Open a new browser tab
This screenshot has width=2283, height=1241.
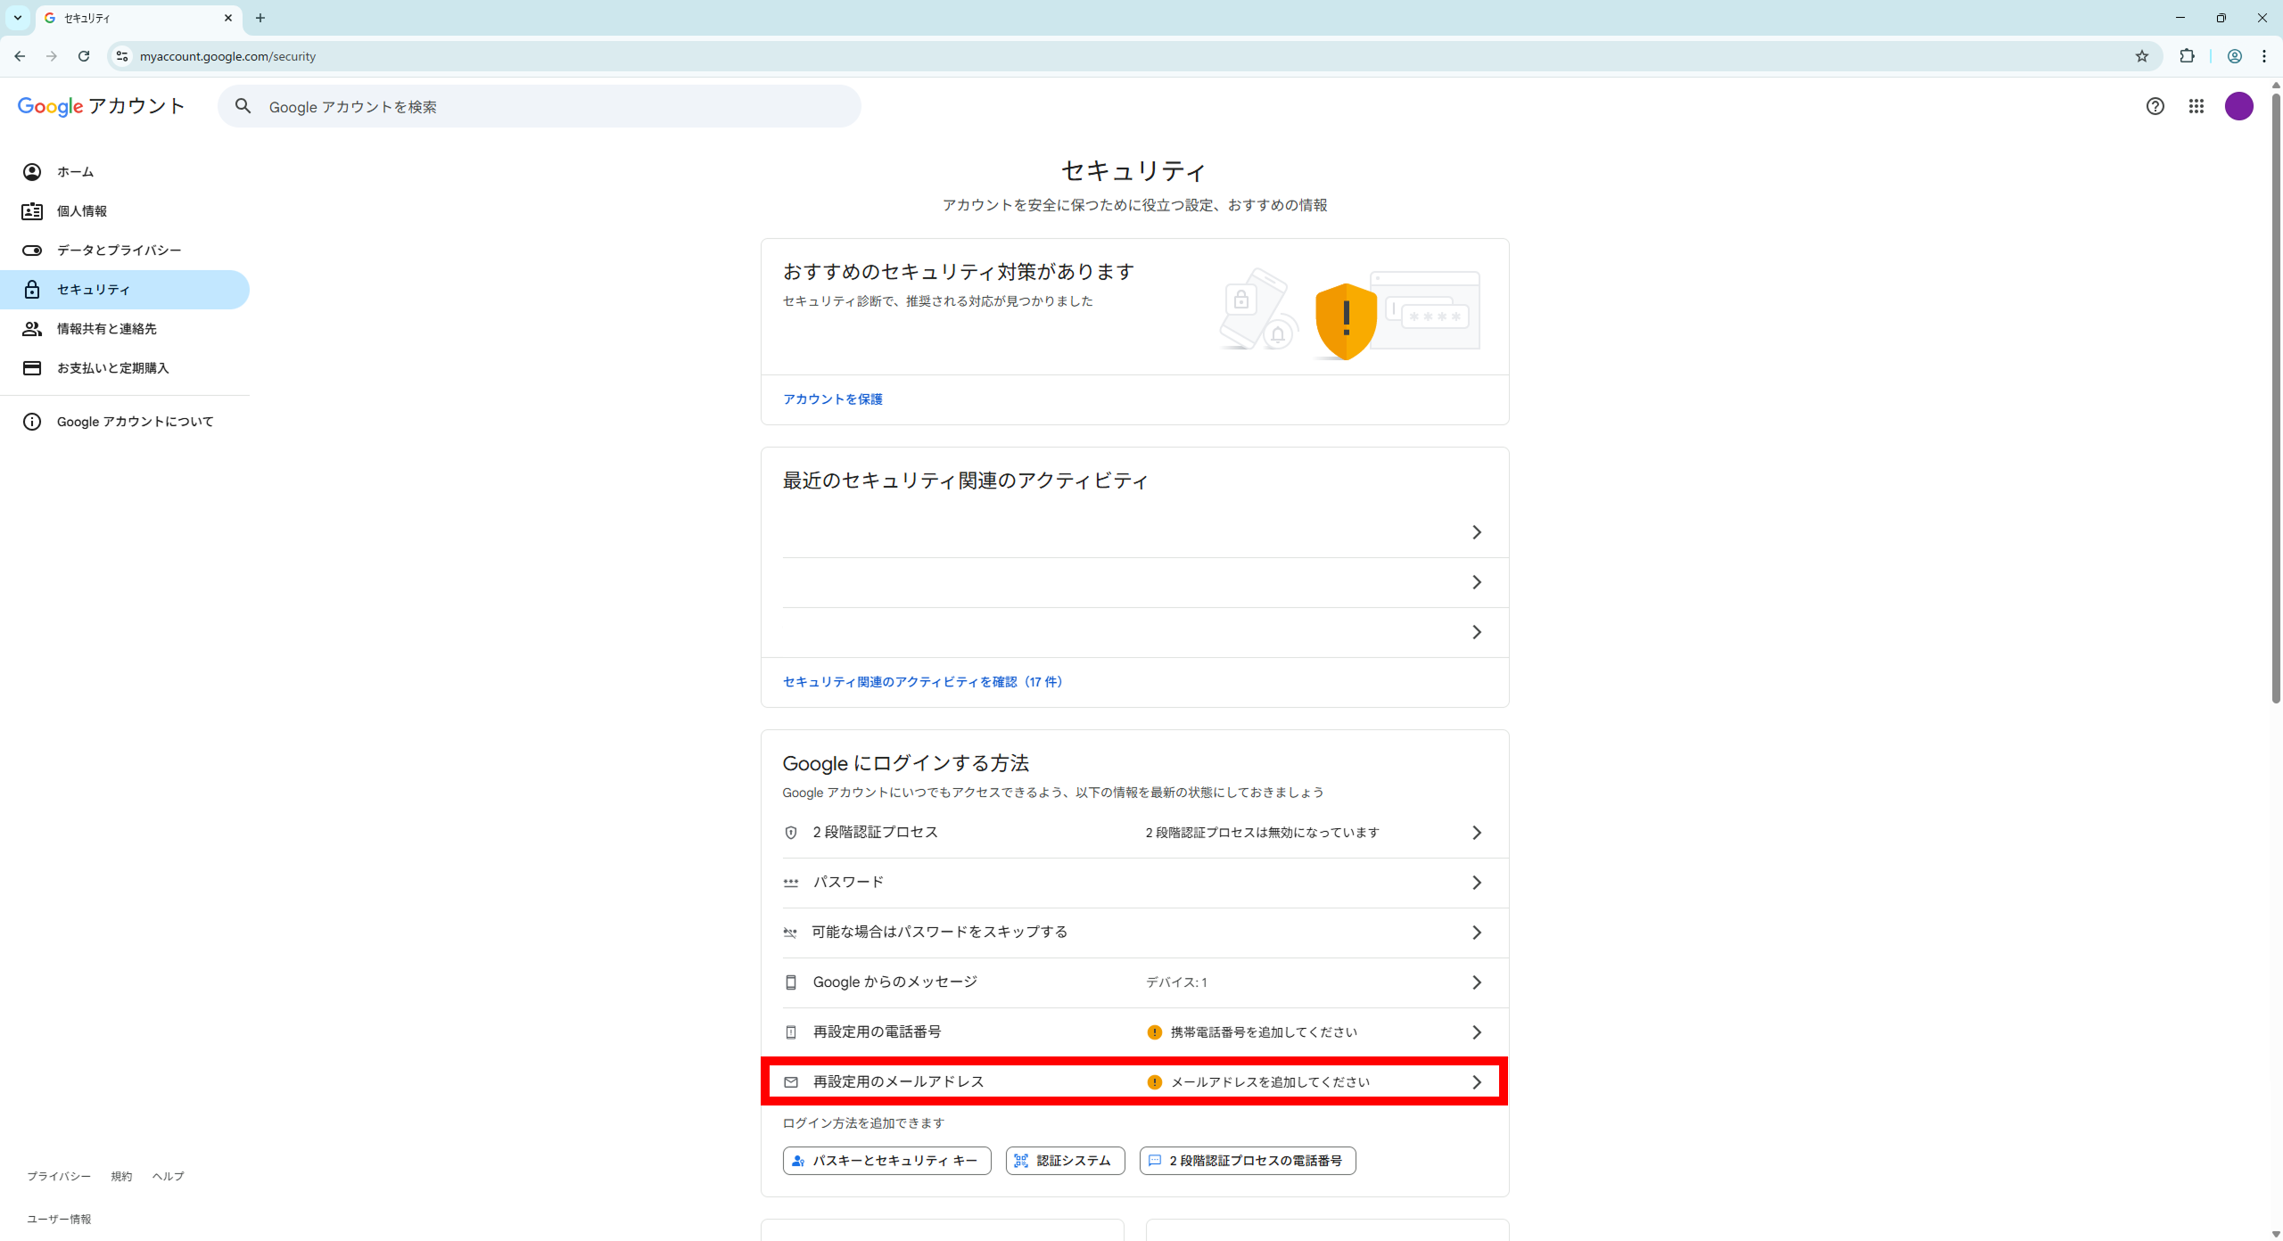(x=260, y=18)
